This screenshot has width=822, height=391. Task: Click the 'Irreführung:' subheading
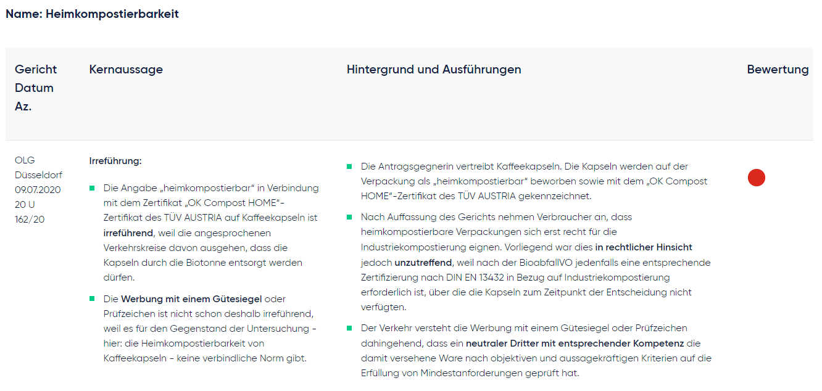click(x=115, y=161)
